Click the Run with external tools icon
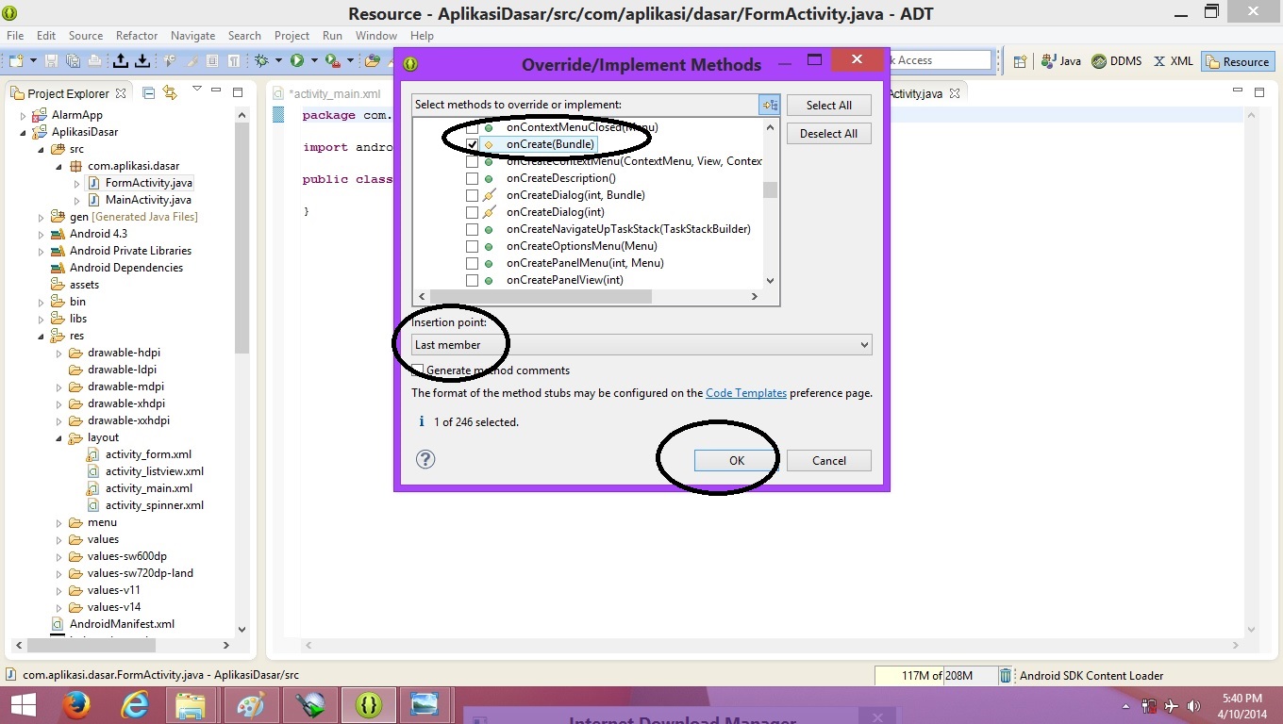Screen dimensions: 1283x724 coord(332,60)
